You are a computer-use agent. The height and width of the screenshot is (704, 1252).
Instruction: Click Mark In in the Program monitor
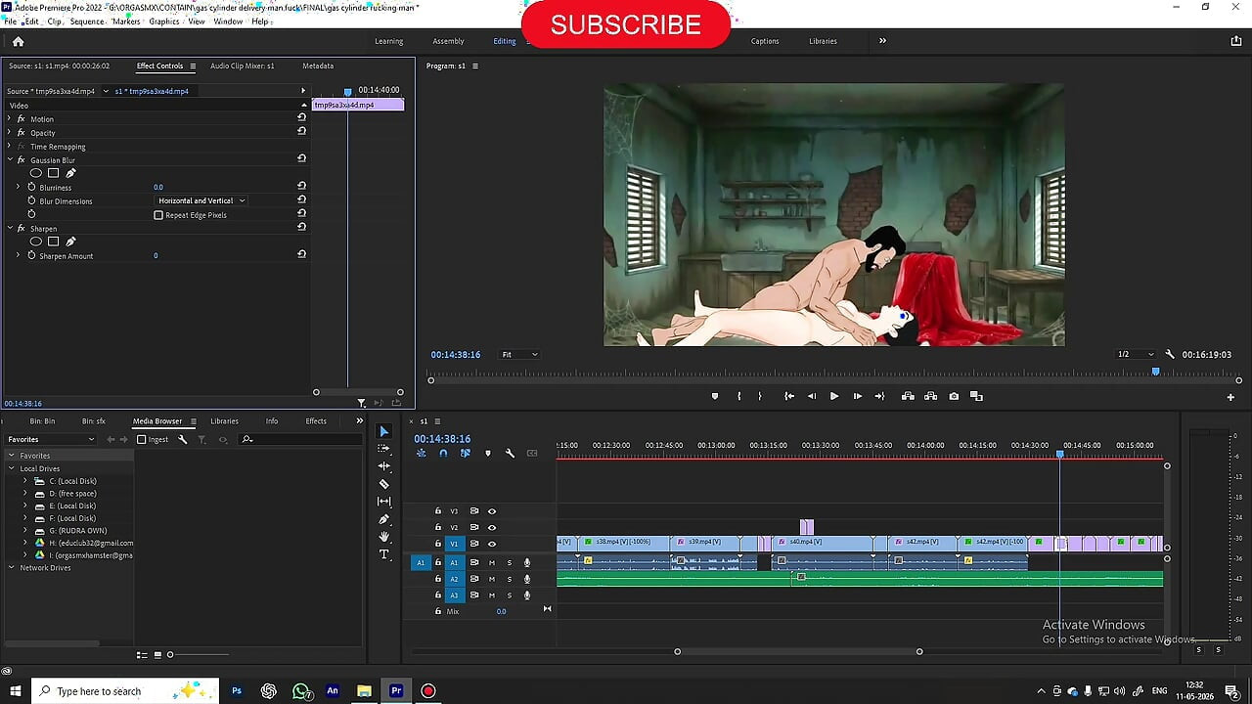738,396
